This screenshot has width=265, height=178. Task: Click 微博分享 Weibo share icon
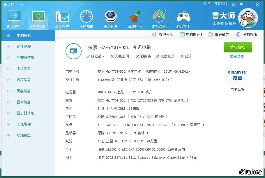154,34
